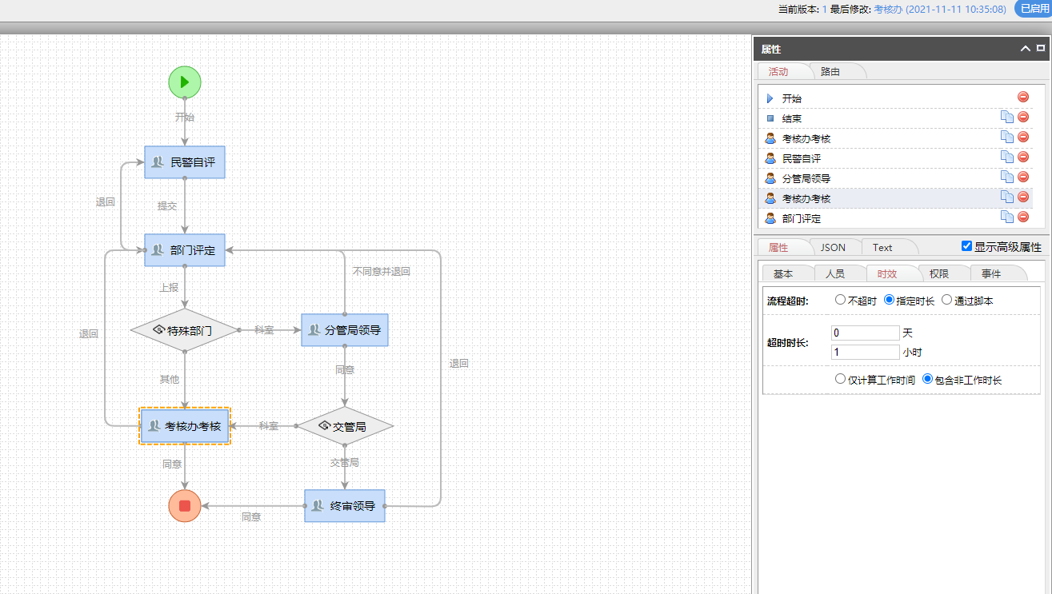Select the 特殊部门 gateway diamond
Viewport: 1052px width, 594px height.
pyautogui.click(x=185, y=330)
